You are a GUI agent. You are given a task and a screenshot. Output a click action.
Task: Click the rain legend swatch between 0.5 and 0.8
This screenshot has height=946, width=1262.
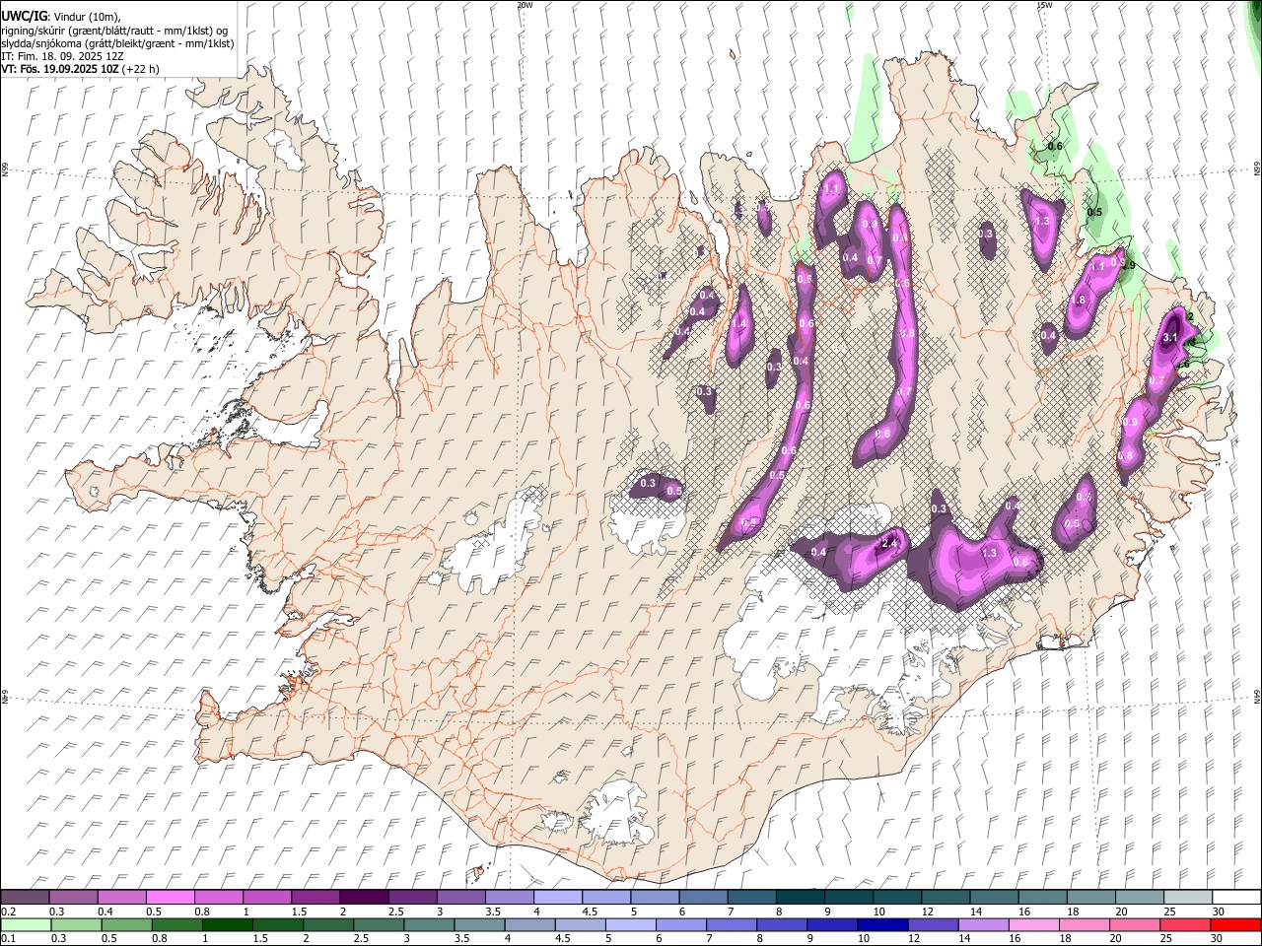coord(127,924)
